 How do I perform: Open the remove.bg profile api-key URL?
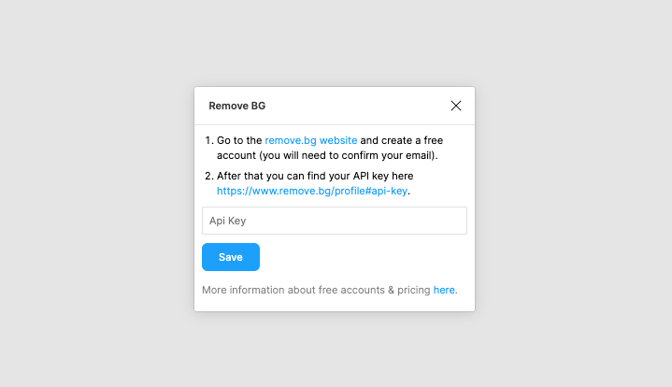(312, 191)
